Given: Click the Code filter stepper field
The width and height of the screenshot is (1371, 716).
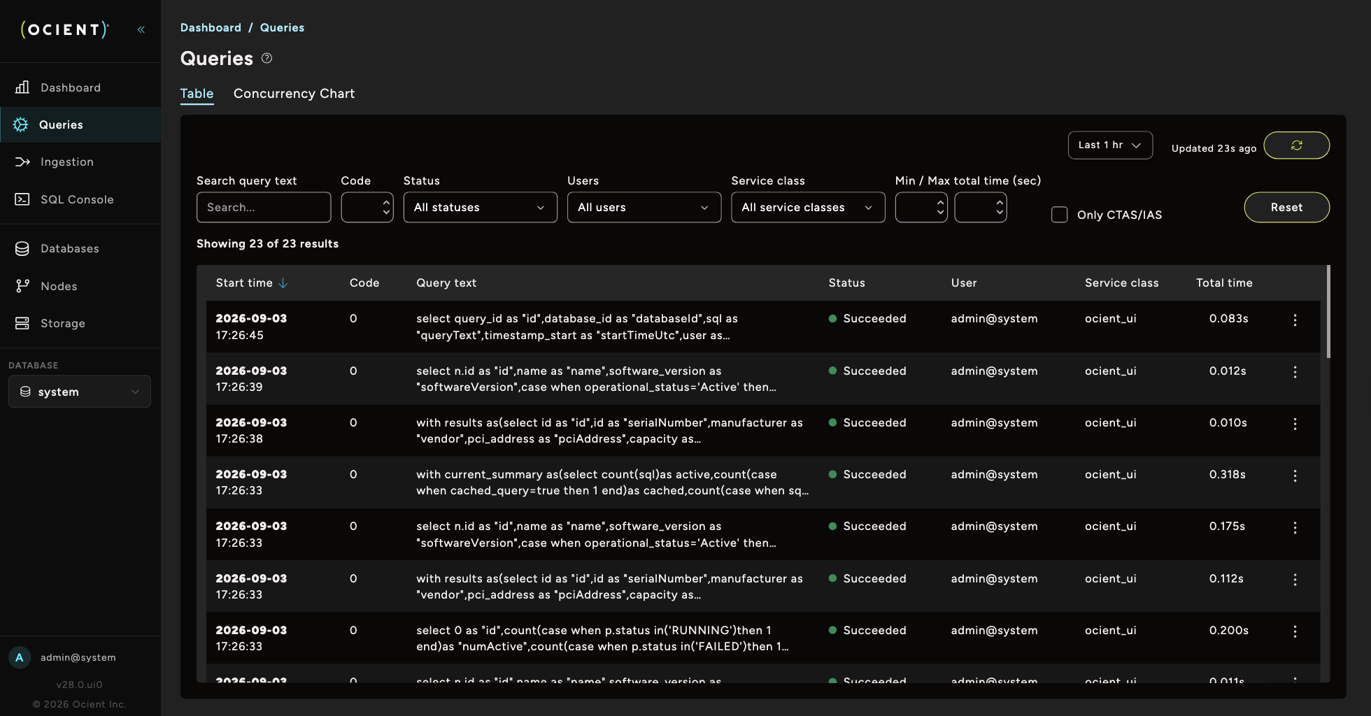Looking at the screenshot, I should click(367, 208).
